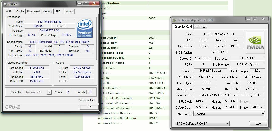
Task: Click the AquamarkScoreSimulation value 12612
Action: pyautogui.click(x=153, y=118)
